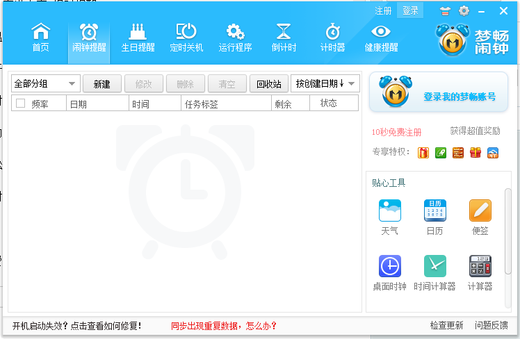Sort by the 日期 column header

pos(97,103)
